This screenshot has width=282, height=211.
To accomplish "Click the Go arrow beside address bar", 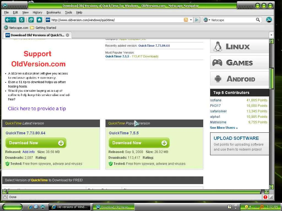I will point(197,20).
